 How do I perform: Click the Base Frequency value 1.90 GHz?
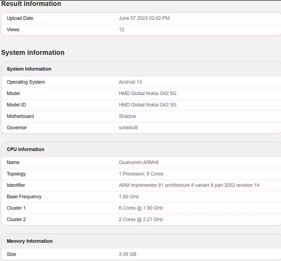[129, 197]
